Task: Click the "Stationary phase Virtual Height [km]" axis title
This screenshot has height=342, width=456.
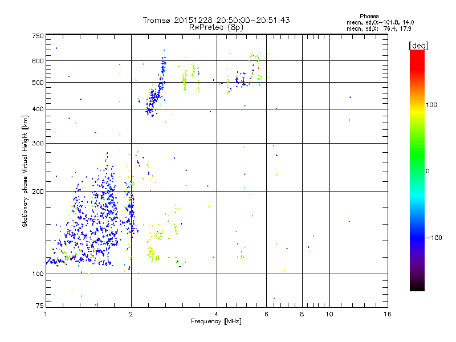Action: [x=25, y=171]
